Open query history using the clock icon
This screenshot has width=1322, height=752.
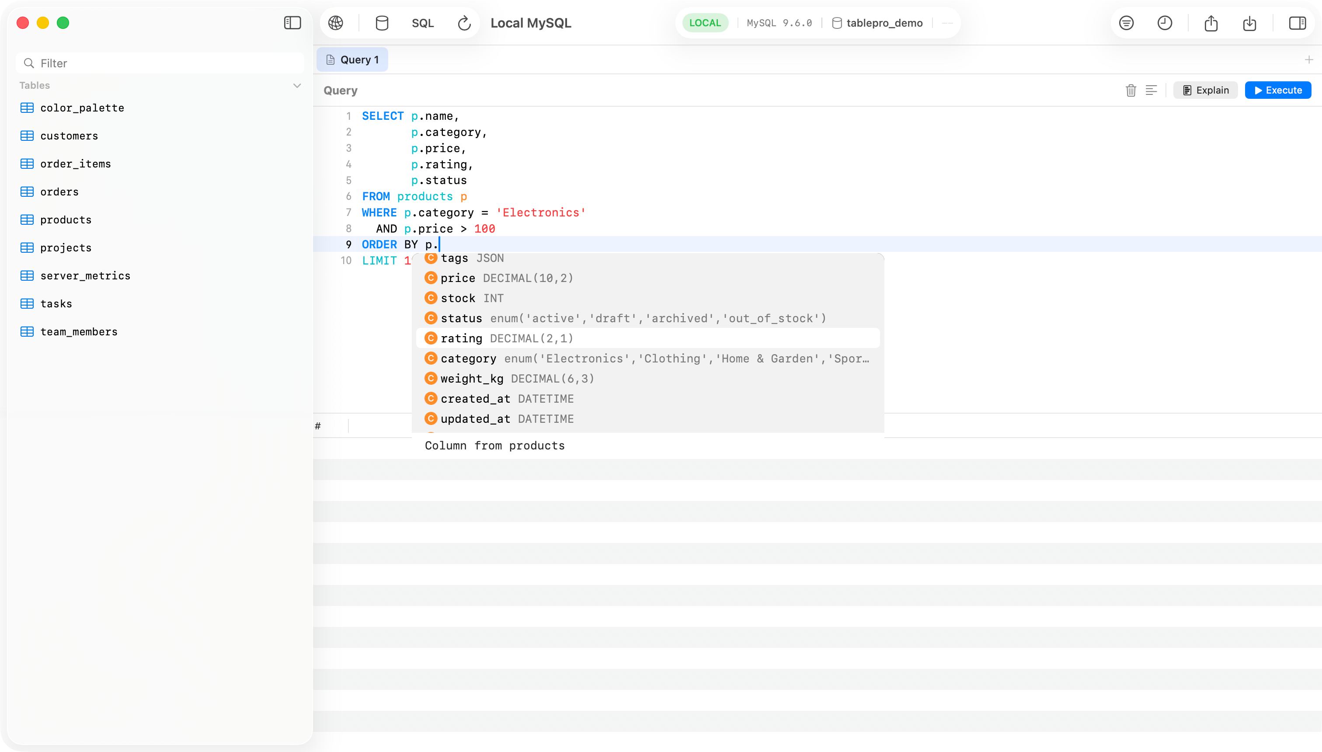click(1165, 23)
